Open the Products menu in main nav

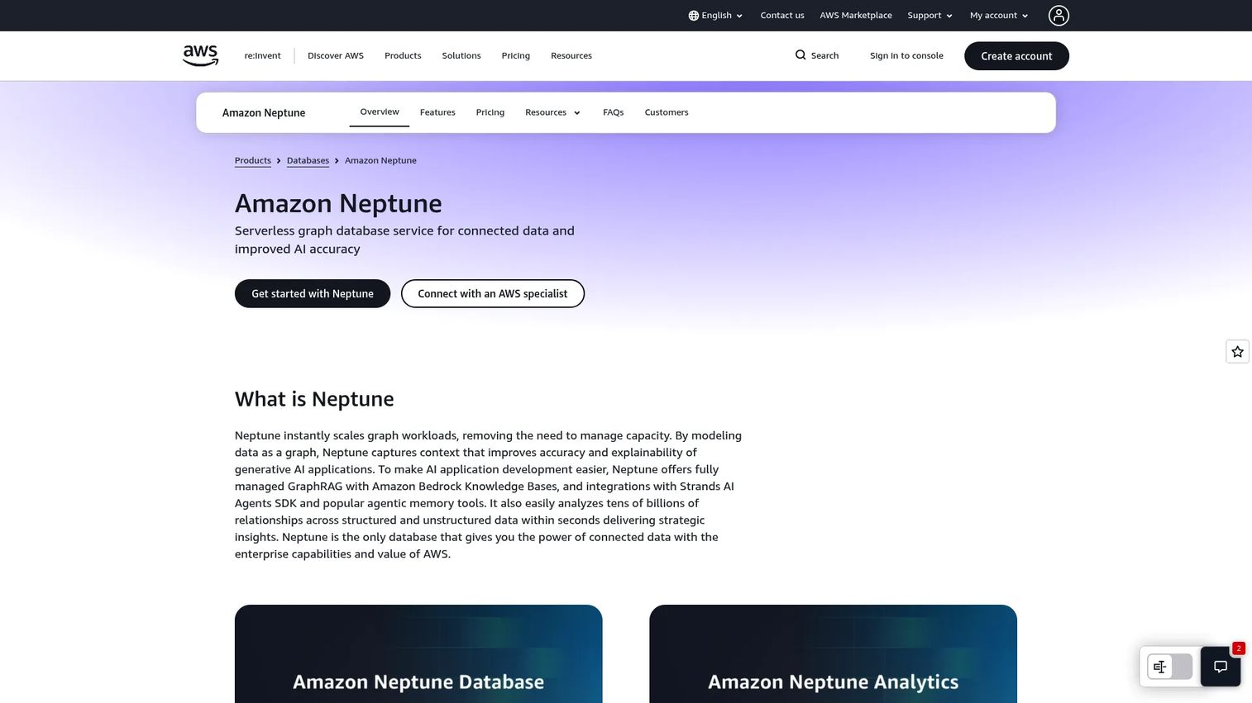403,56
